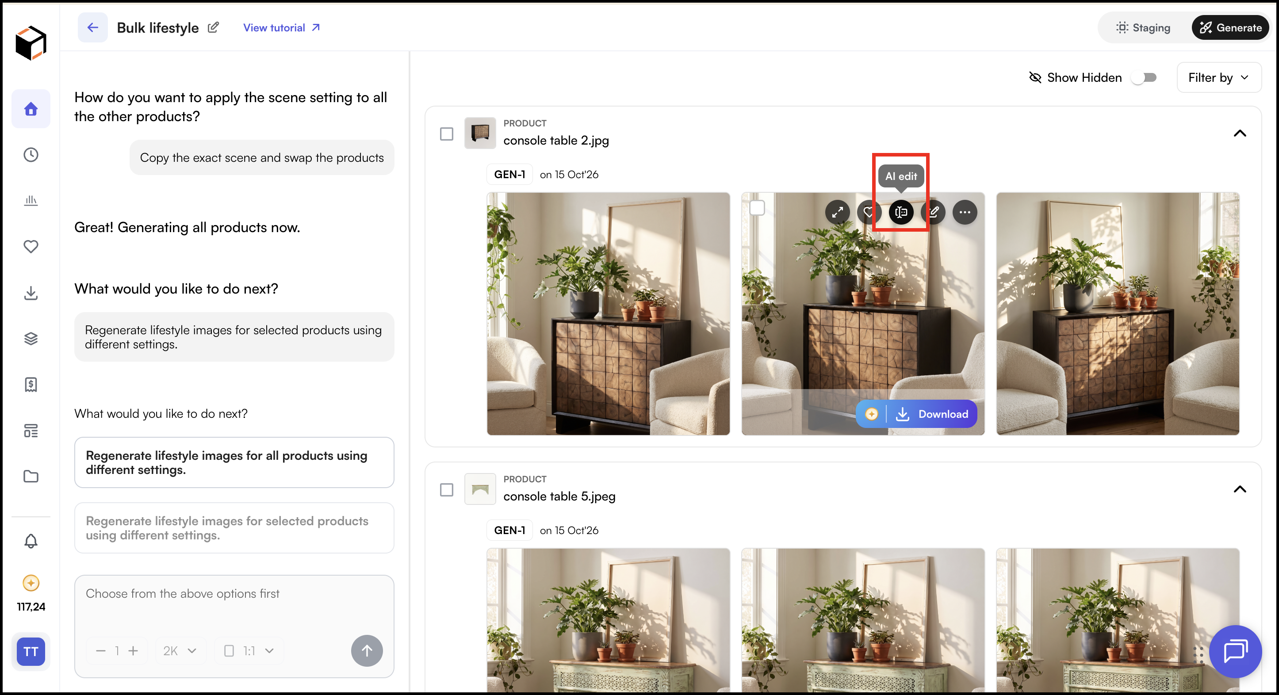Switch to the Staging tab
The image size is (1279, 695).
pyautogui.click(x=1143, y=27)
